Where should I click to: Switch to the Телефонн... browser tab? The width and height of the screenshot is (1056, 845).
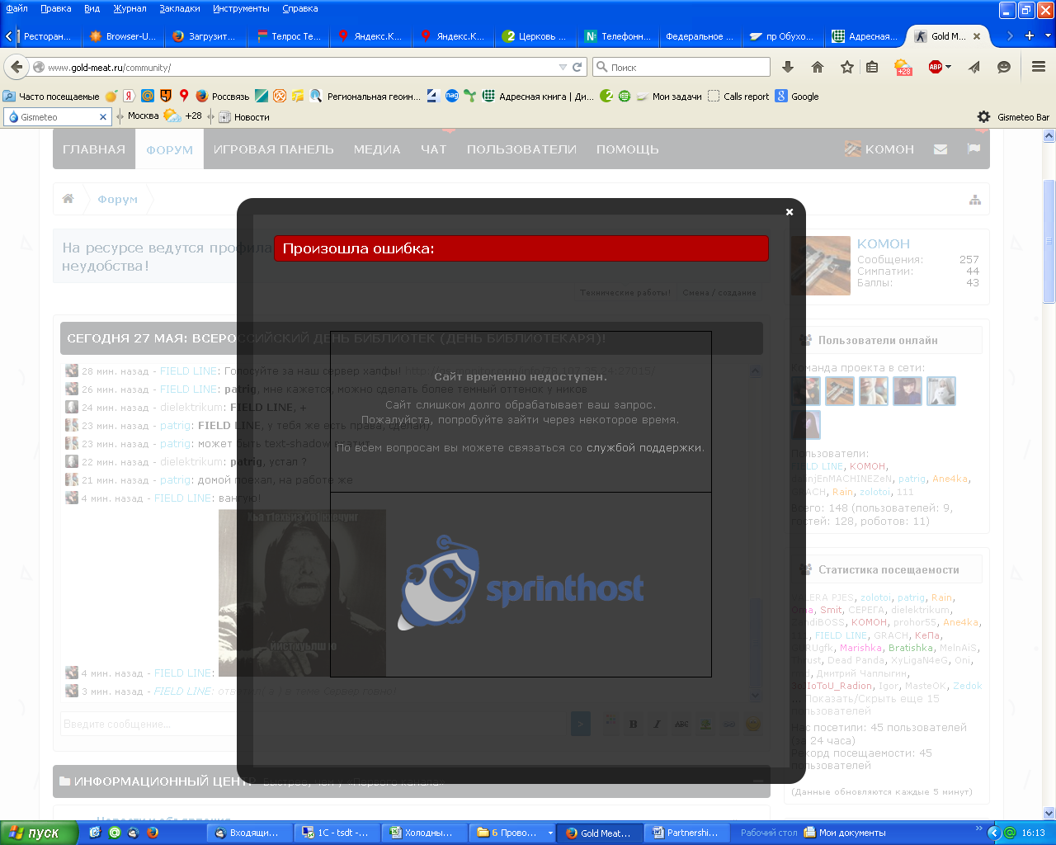(618, 36)
